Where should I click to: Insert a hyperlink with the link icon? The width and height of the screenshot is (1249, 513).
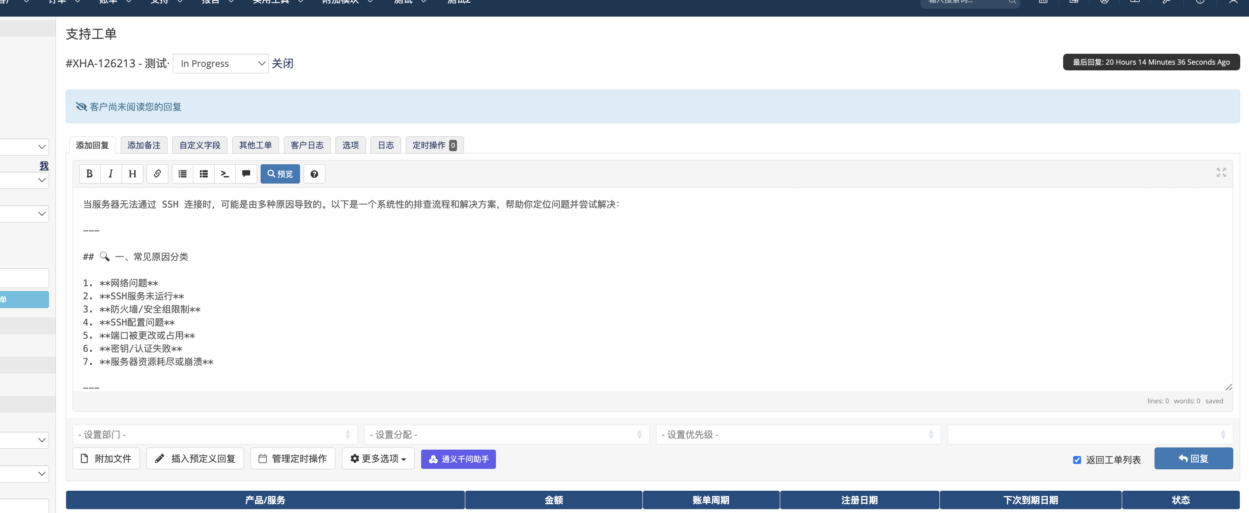[x=157, y=173]
